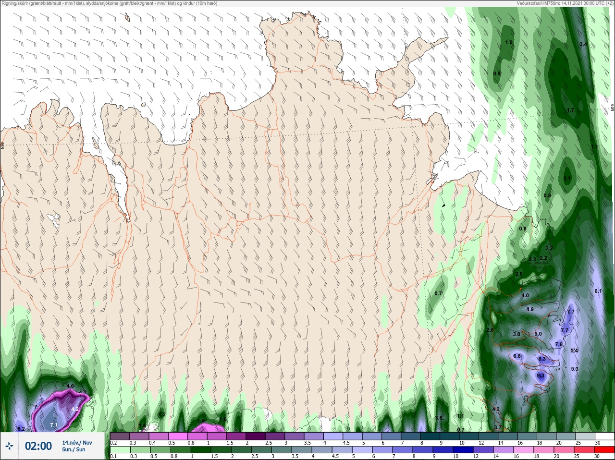Select the bright pink upper legend swatch between 0.5 and 0.8
615x460 pixels.
(x=178, y=436)
